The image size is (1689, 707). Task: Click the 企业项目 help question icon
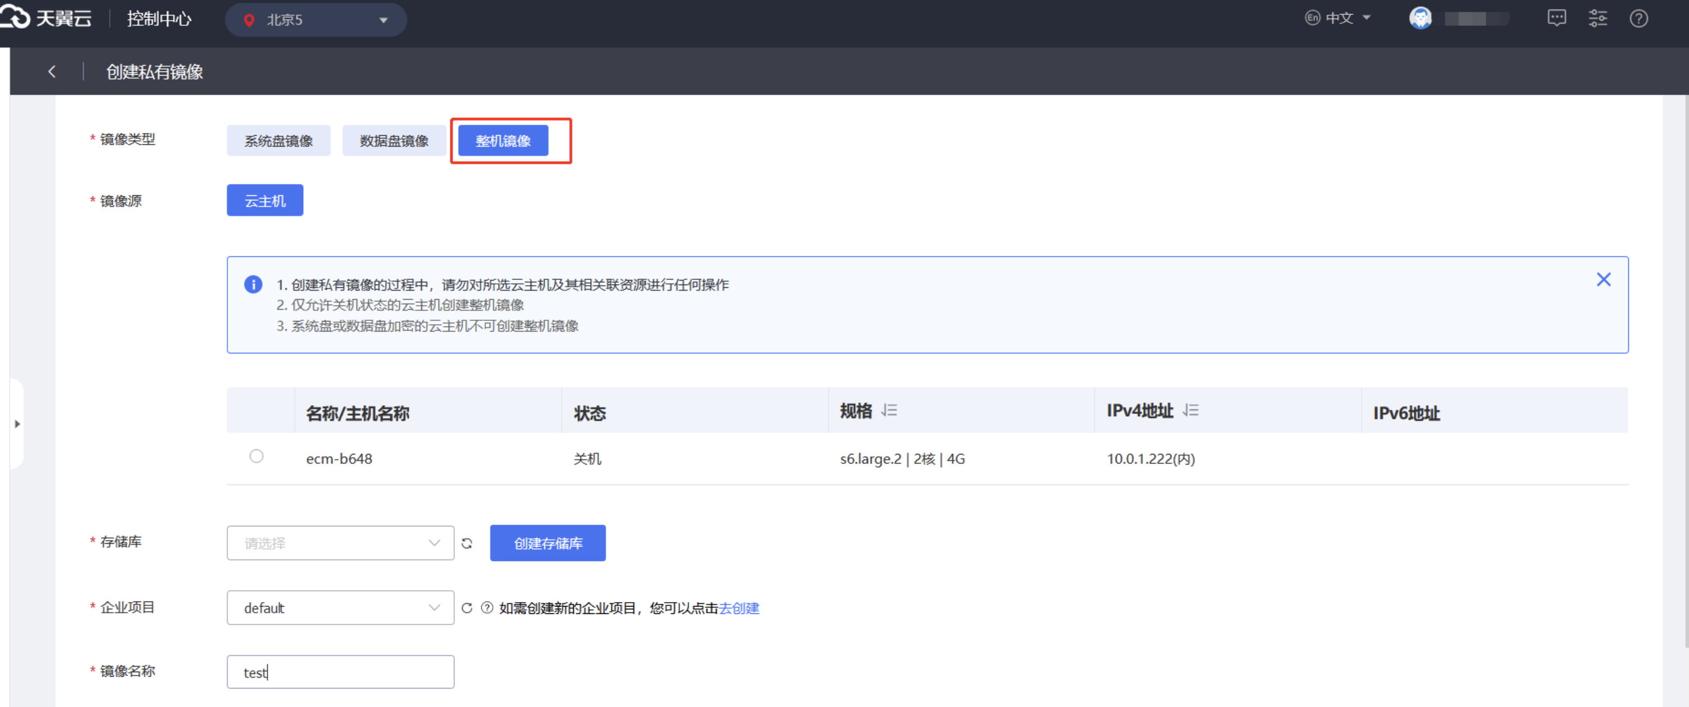[486, 608]
